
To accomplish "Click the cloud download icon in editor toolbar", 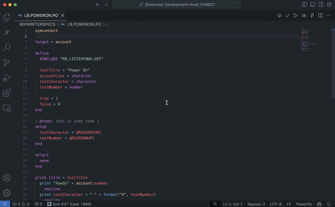I will 279,16.
